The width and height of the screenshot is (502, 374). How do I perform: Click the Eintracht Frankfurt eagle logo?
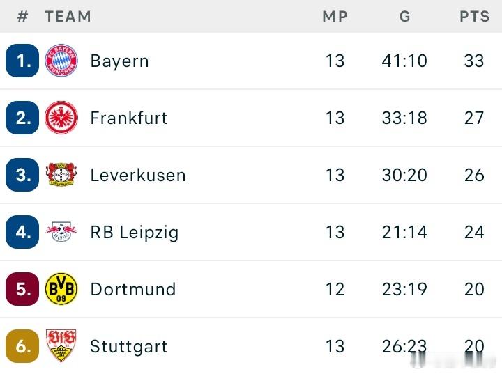61,118
